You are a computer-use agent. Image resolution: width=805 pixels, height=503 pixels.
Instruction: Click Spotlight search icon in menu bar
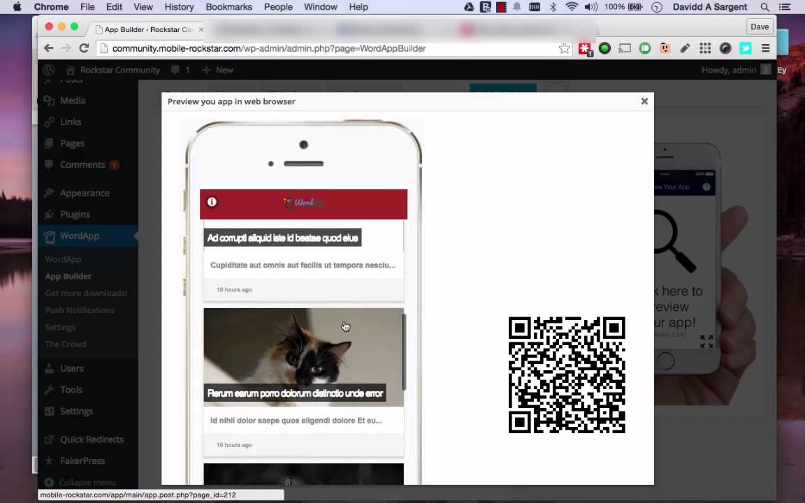point(764,7)
